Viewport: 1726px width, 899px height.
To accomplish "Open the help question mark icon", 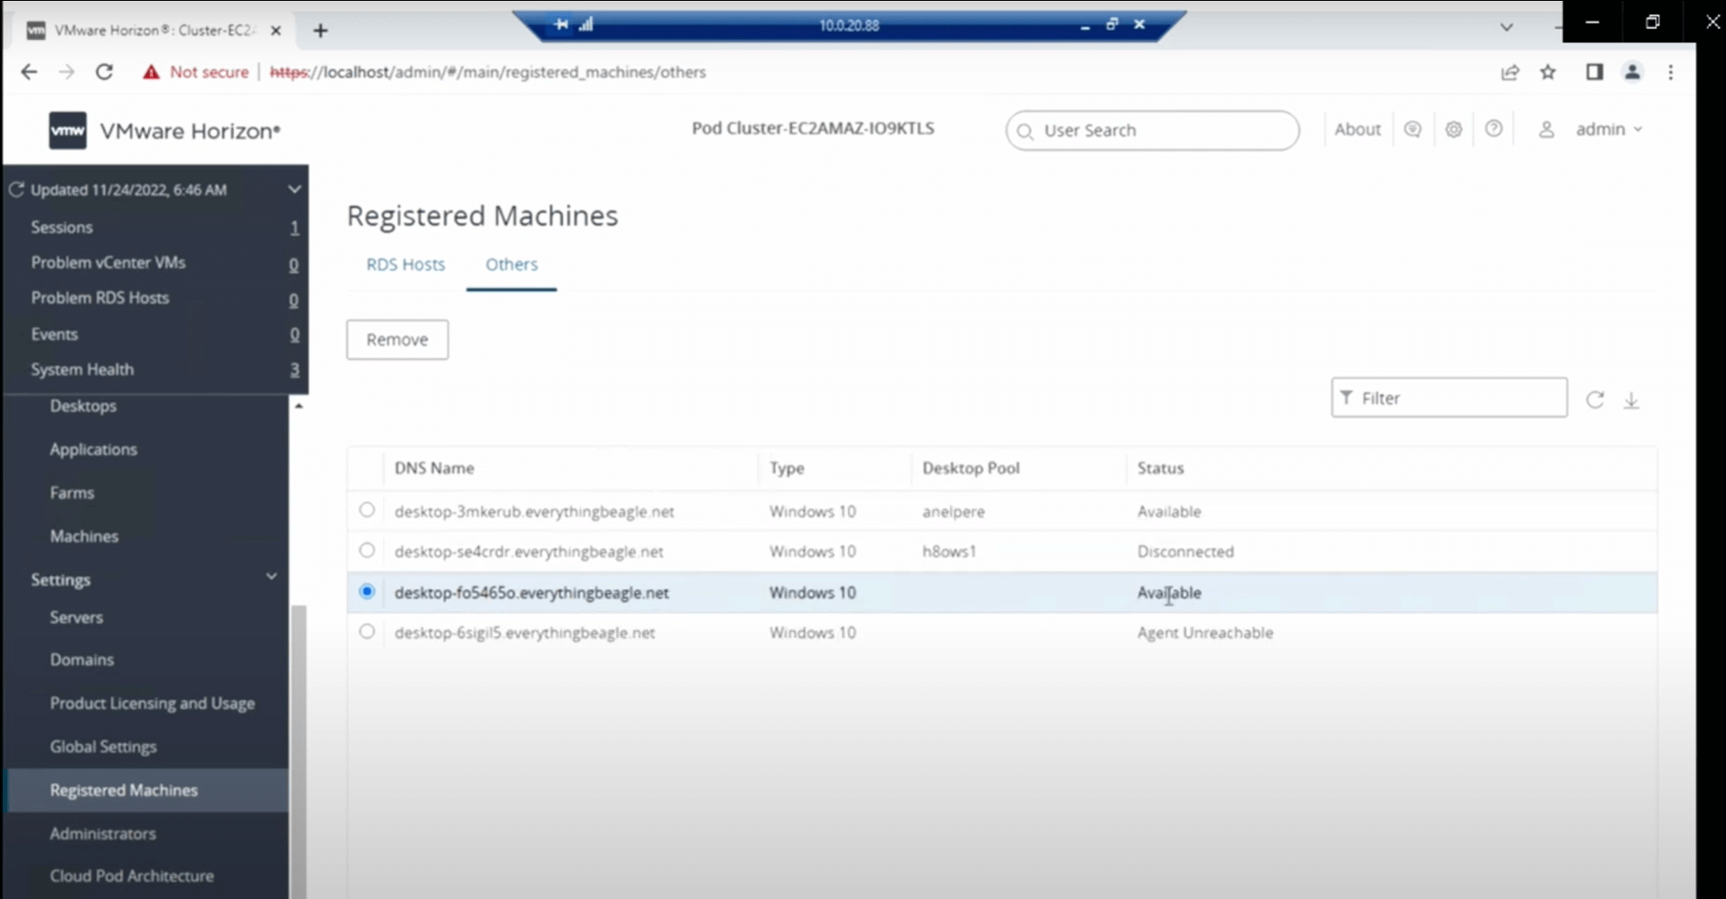I will pos(1495,129).
